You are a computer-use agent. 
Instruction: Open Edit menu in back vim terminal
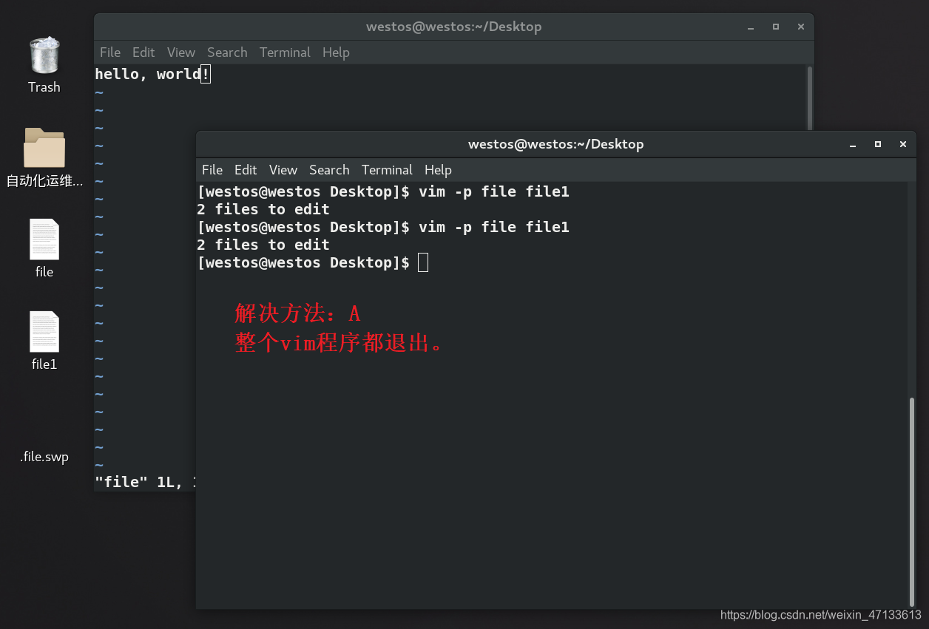(x=143, y=52)
